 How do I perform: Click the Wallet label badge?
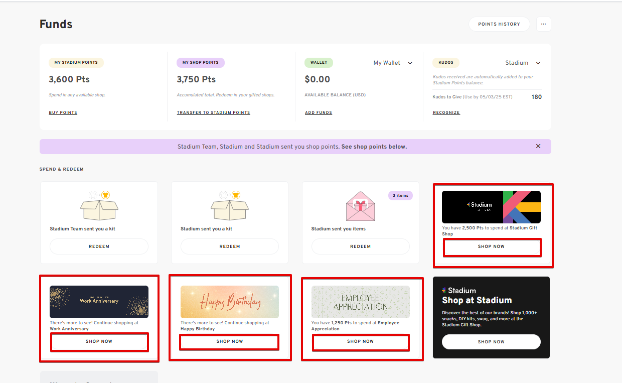coord(319,63)
